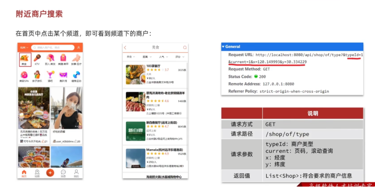Open user_n0bb8mw author name
The height and width of the screenshot is (187, 375).
point(65,141)
